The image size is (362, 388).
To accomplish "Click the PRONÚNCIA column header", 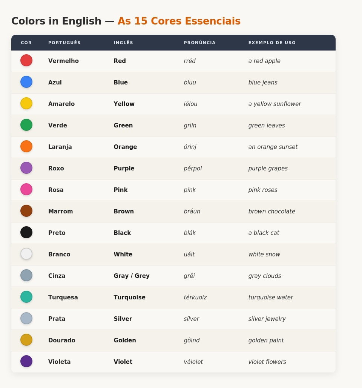I will click(199, 43).
